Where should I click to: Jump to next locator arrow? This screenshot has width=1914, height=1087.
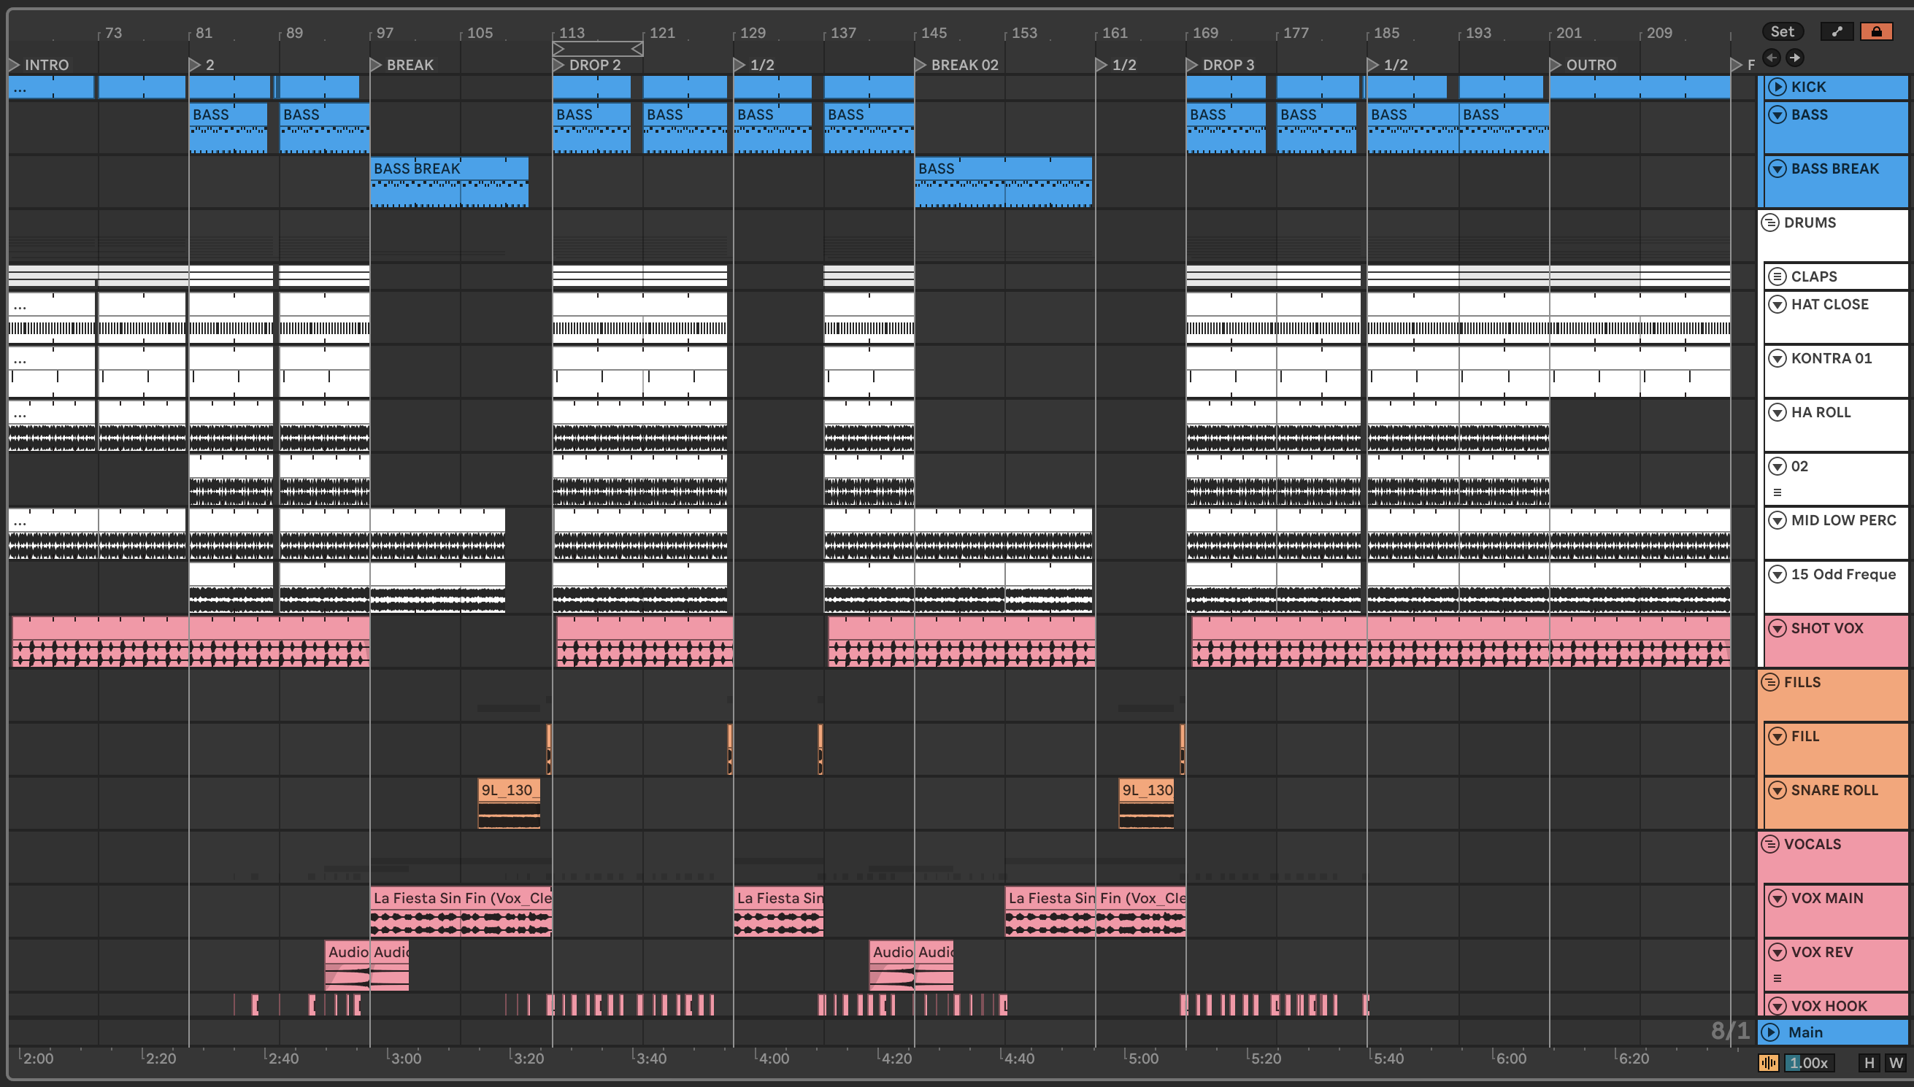[x=1794, y=58]
